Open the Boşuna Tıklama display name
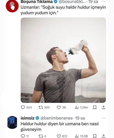 (37, 2)
